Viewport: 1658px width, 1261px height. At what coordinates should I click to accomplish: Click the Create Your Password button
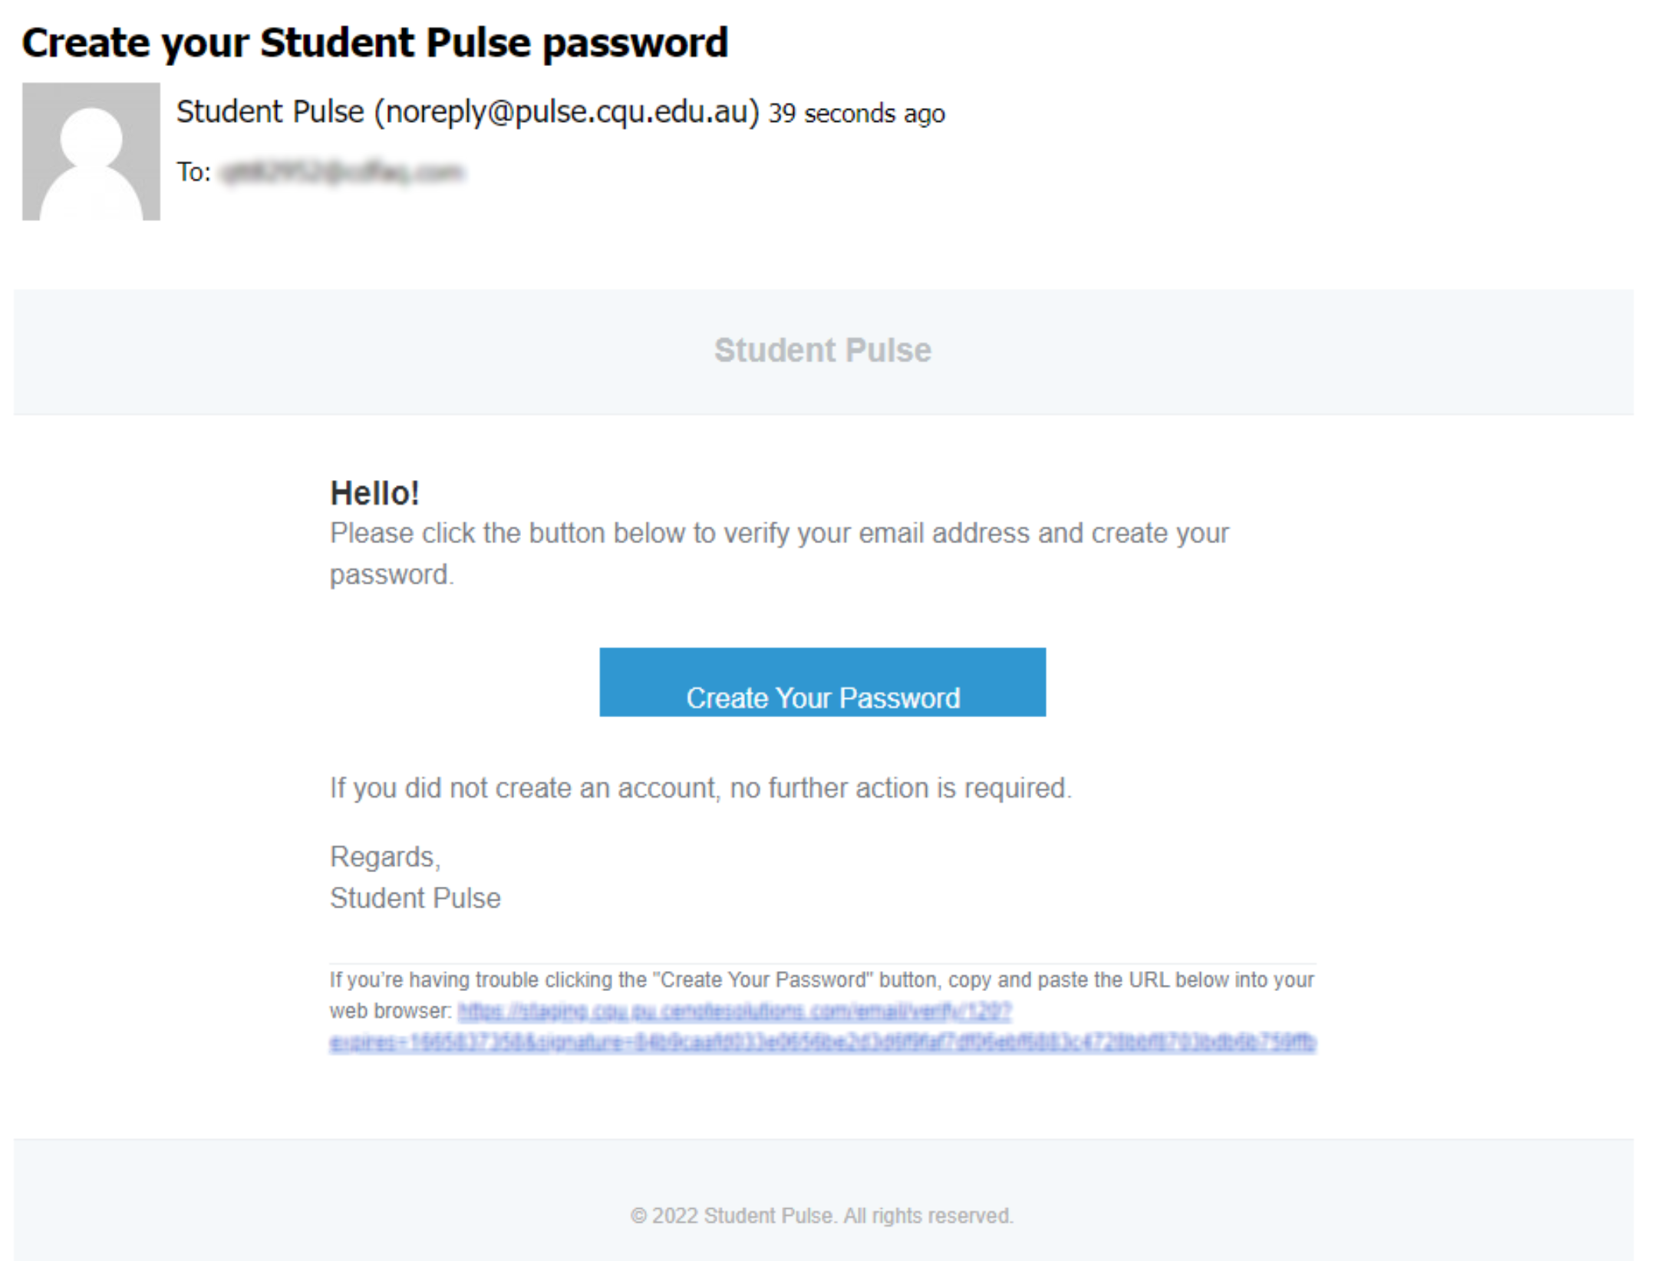coord(822,682)
